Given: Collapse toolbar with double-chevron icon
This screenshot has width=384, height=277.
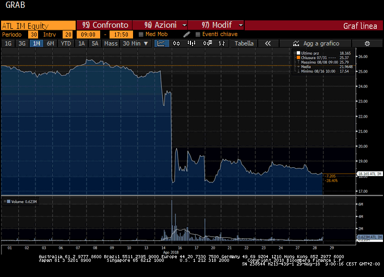Looking at the screenshot, I should pyautogui.click(x=268, y=43).
